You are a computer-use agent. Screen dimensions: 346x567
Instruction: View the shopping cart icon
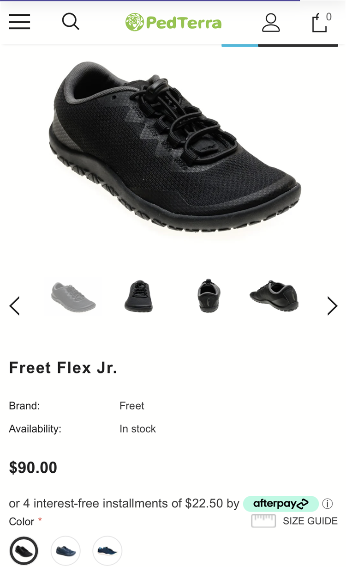coord(322,22)
